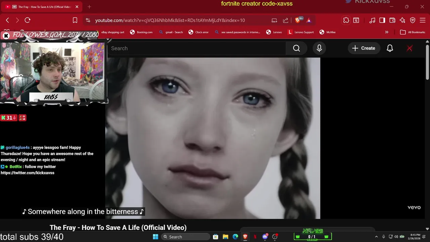Click the crying girl video frame
430x242 pixels.
213,138
